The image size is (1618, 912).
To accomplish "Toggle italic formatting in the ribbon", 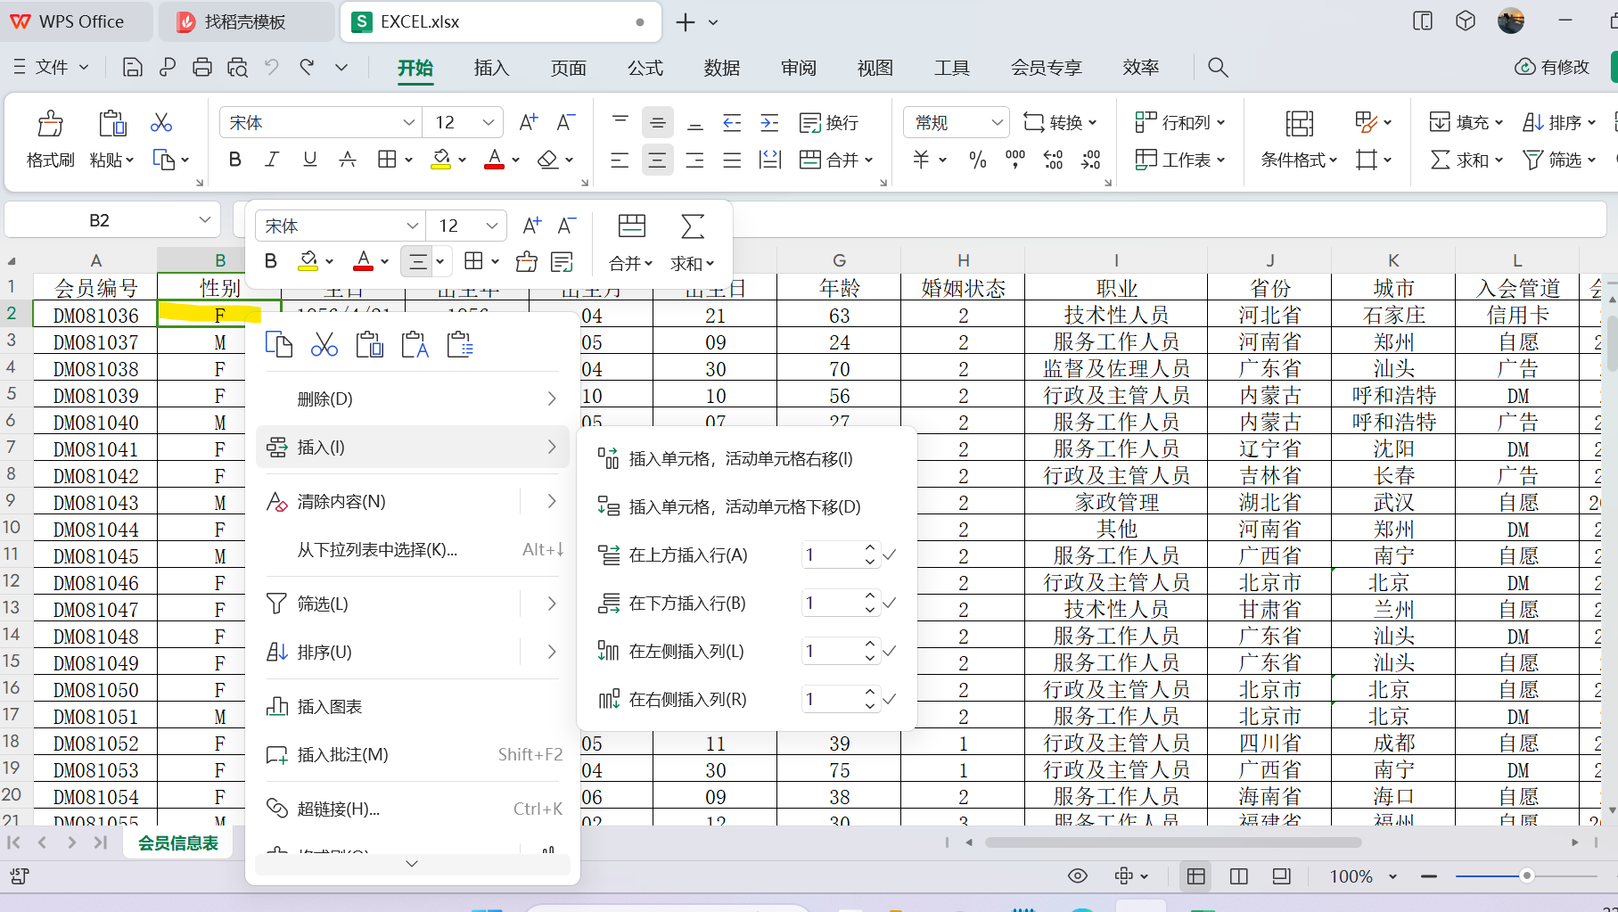I will [272, 160].
